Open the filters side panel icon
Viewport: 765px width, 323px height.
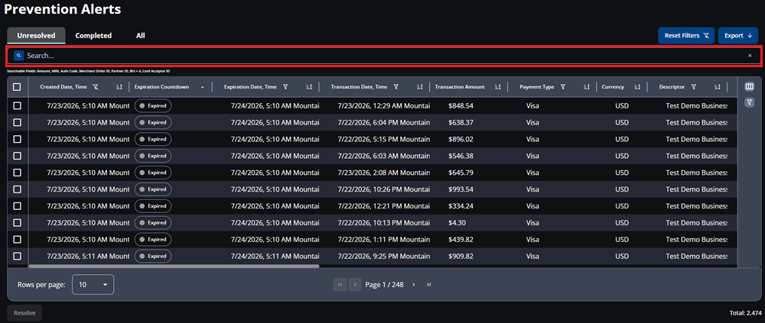point(750,102)
